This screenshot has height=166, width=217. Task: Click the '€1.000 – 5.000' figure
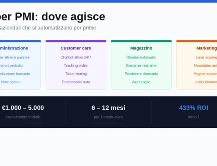[23, 108]
